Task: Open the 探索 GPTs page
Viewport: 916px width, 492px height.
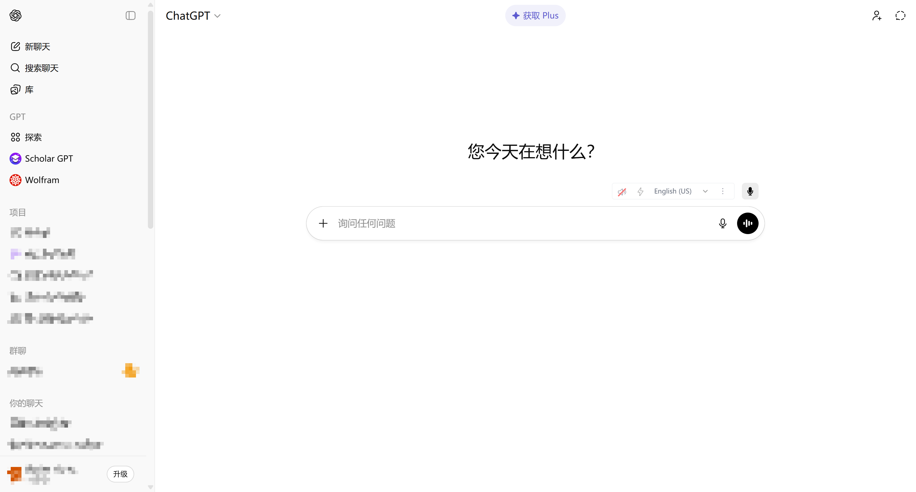Action: point(33,137)
